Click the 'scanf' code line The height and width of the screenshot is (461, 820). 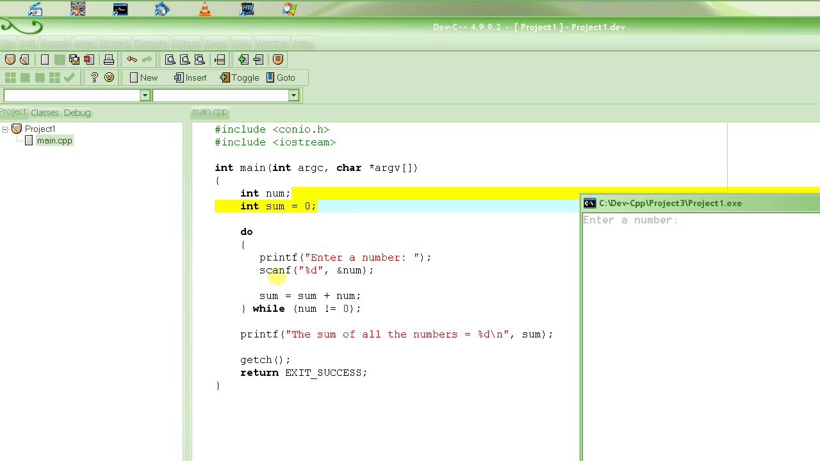coord(316,270)
